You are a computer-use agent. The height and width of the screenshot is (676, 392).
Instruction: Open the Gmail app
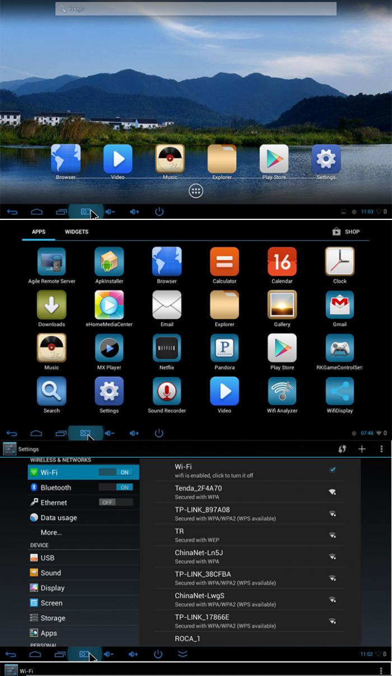[340, 305]
